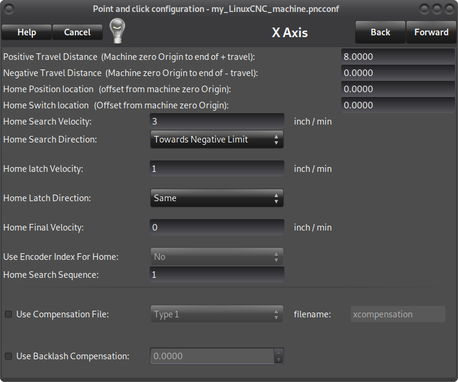The image size is (458, 382).
Task: Select Home Search Velocity input field
Action: [x=217, y=121]
